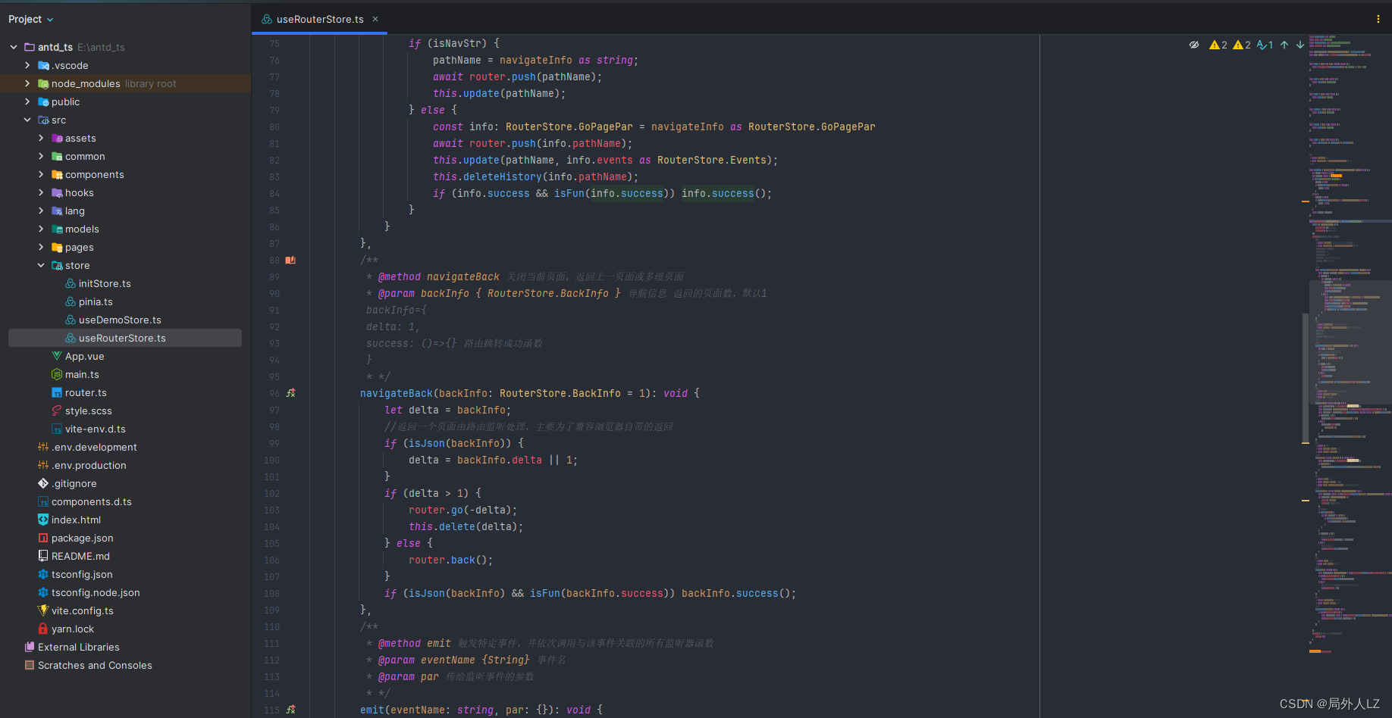The height and width of the screenshot is (718, 1392).
Task: Click the first warning count indicator
Action: [x=1218, y=45]
